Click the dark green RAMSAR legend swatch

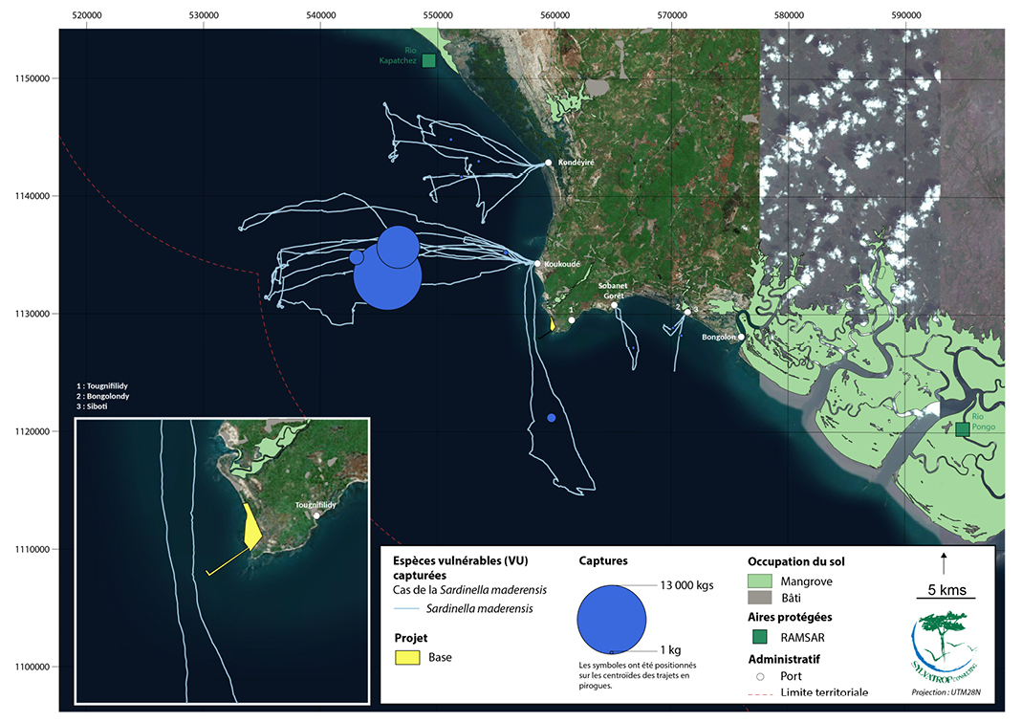coord(760,636)
